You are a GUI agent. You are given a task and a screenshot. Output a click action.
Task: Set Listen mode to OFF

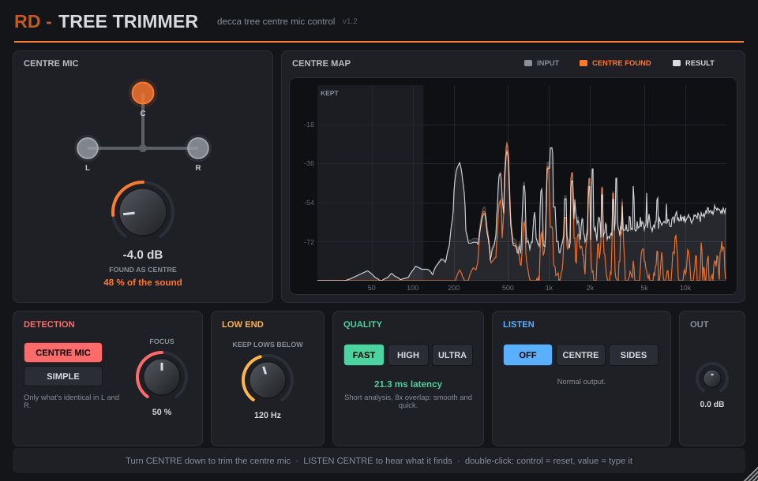click(x=527, y=355)
